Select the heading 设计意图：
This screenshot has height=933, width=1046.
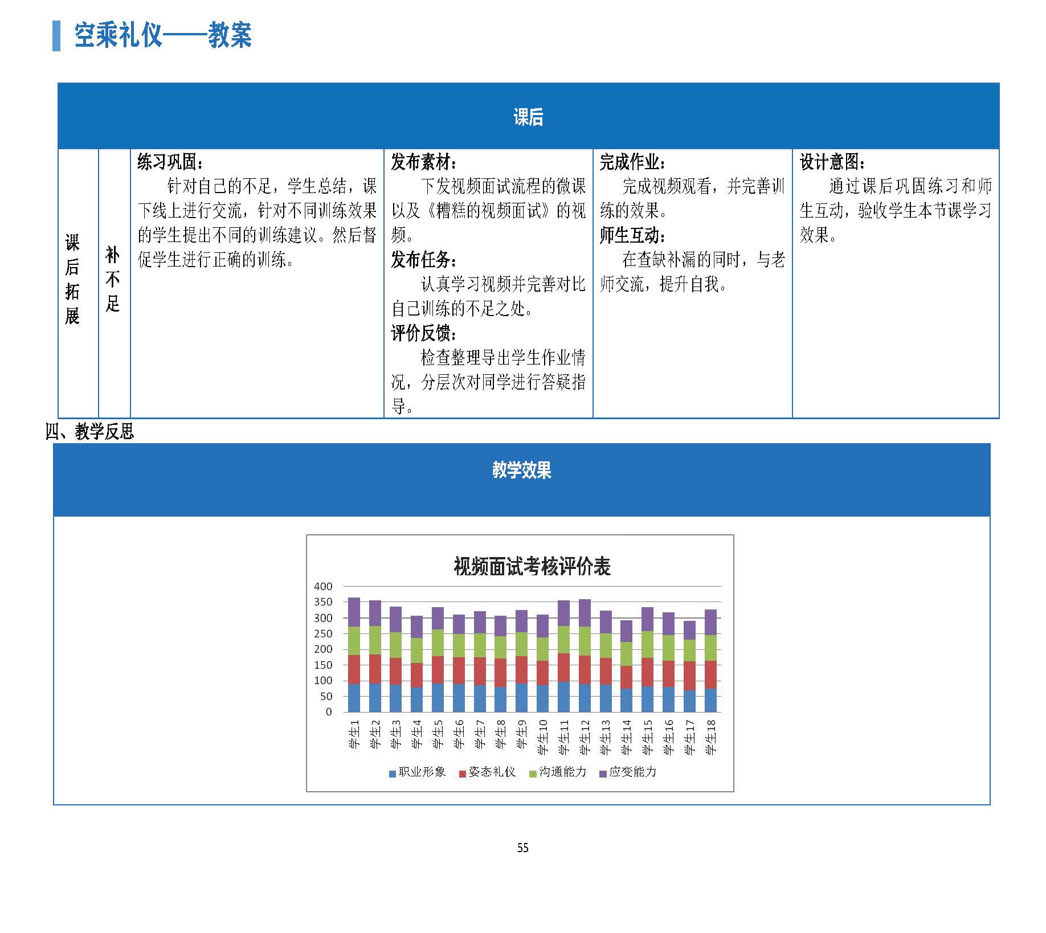point(832,162)
